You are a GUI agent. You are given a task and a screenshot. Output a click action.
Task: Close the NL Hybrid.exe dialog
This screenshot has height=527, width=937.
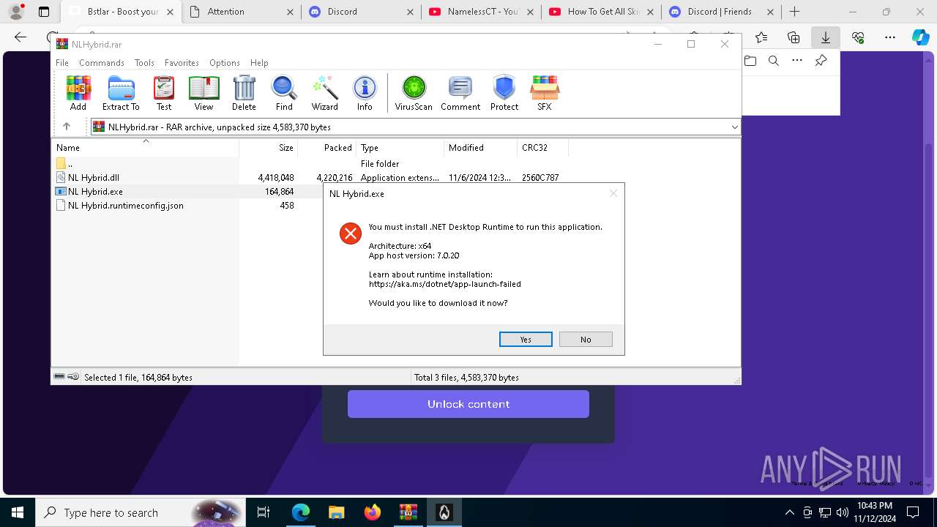(x=613, y=193)
